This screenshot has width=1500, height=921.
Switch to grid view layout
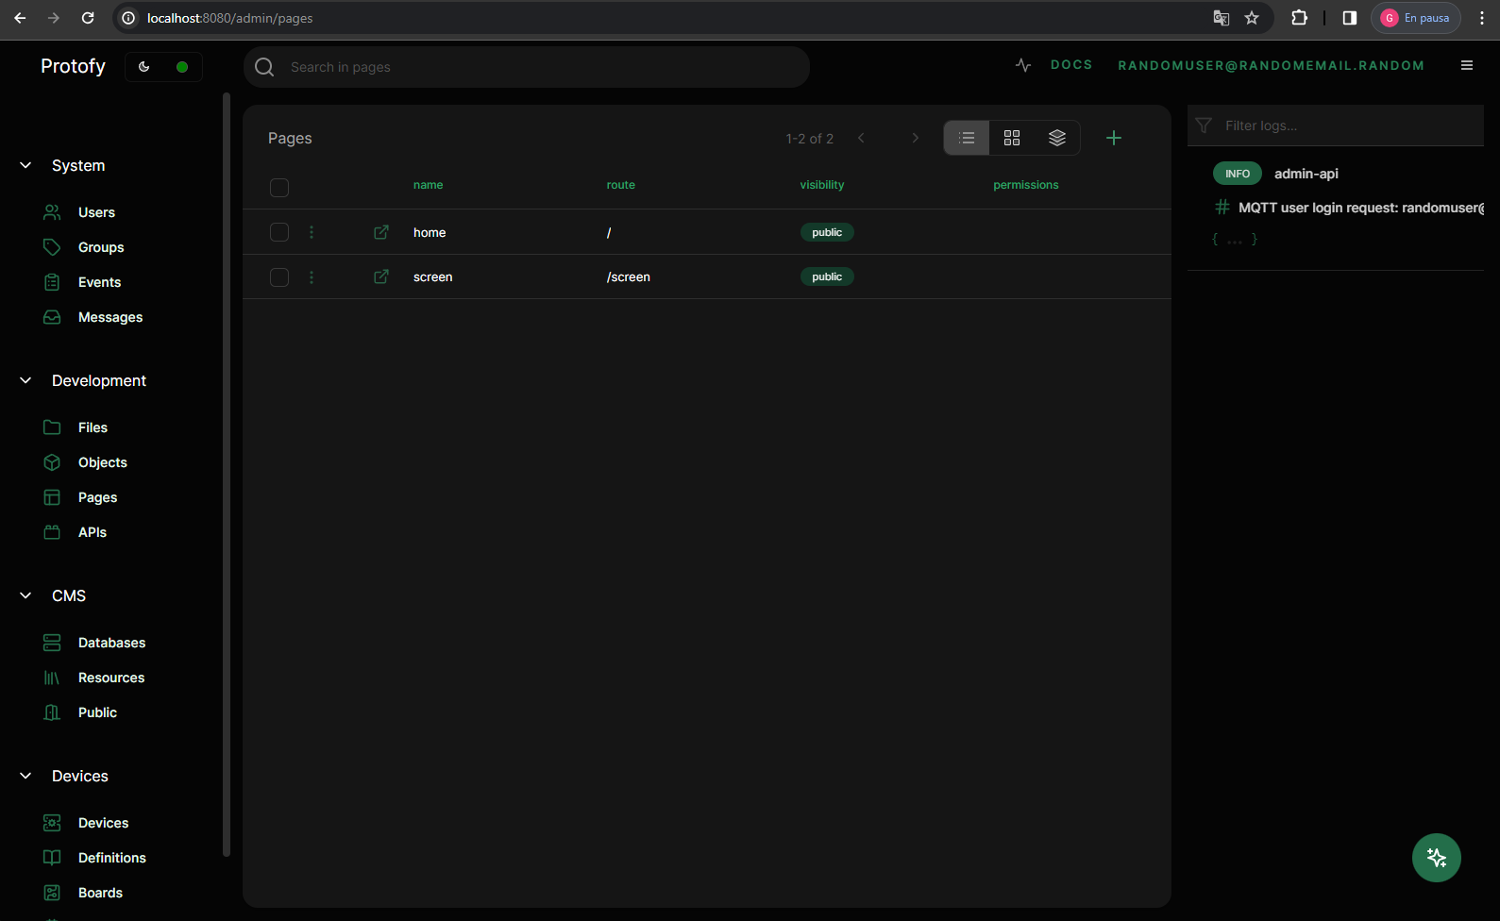1012,138
